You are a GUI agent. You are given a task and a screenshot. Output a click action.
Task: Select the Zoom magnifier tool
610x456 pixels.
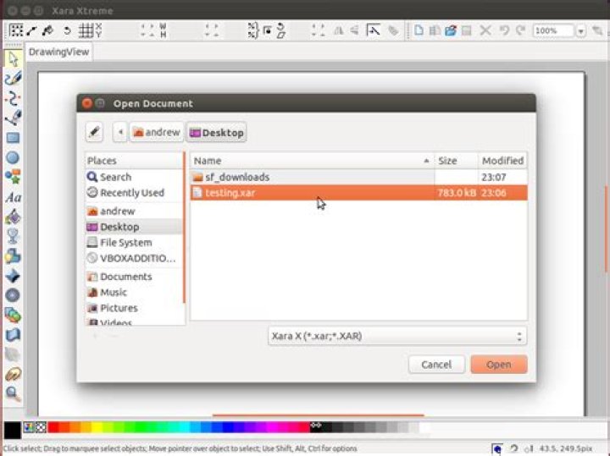(13, 394)
